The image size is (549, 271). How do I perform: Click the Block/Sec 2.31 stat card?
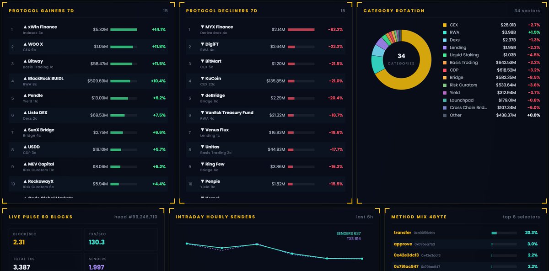tap(45, 239)
